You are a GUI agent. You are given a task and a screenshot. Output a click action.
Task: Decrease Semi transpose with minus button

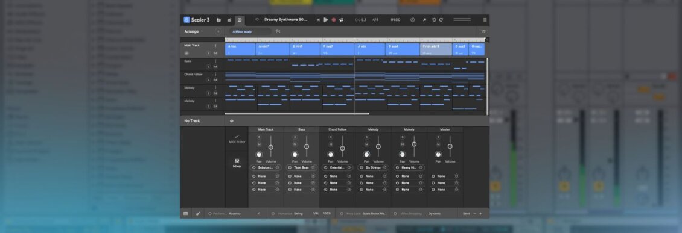475,214
